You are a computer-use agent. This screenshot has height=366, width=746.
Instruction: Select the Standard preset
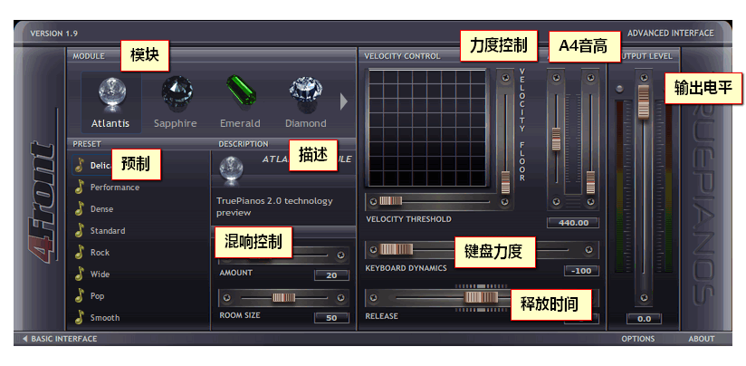(x=108, y=231)
